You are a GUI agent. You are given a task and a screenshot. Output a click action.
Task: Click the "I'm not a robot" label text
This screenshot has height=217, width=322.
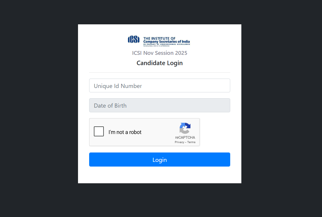125,132
